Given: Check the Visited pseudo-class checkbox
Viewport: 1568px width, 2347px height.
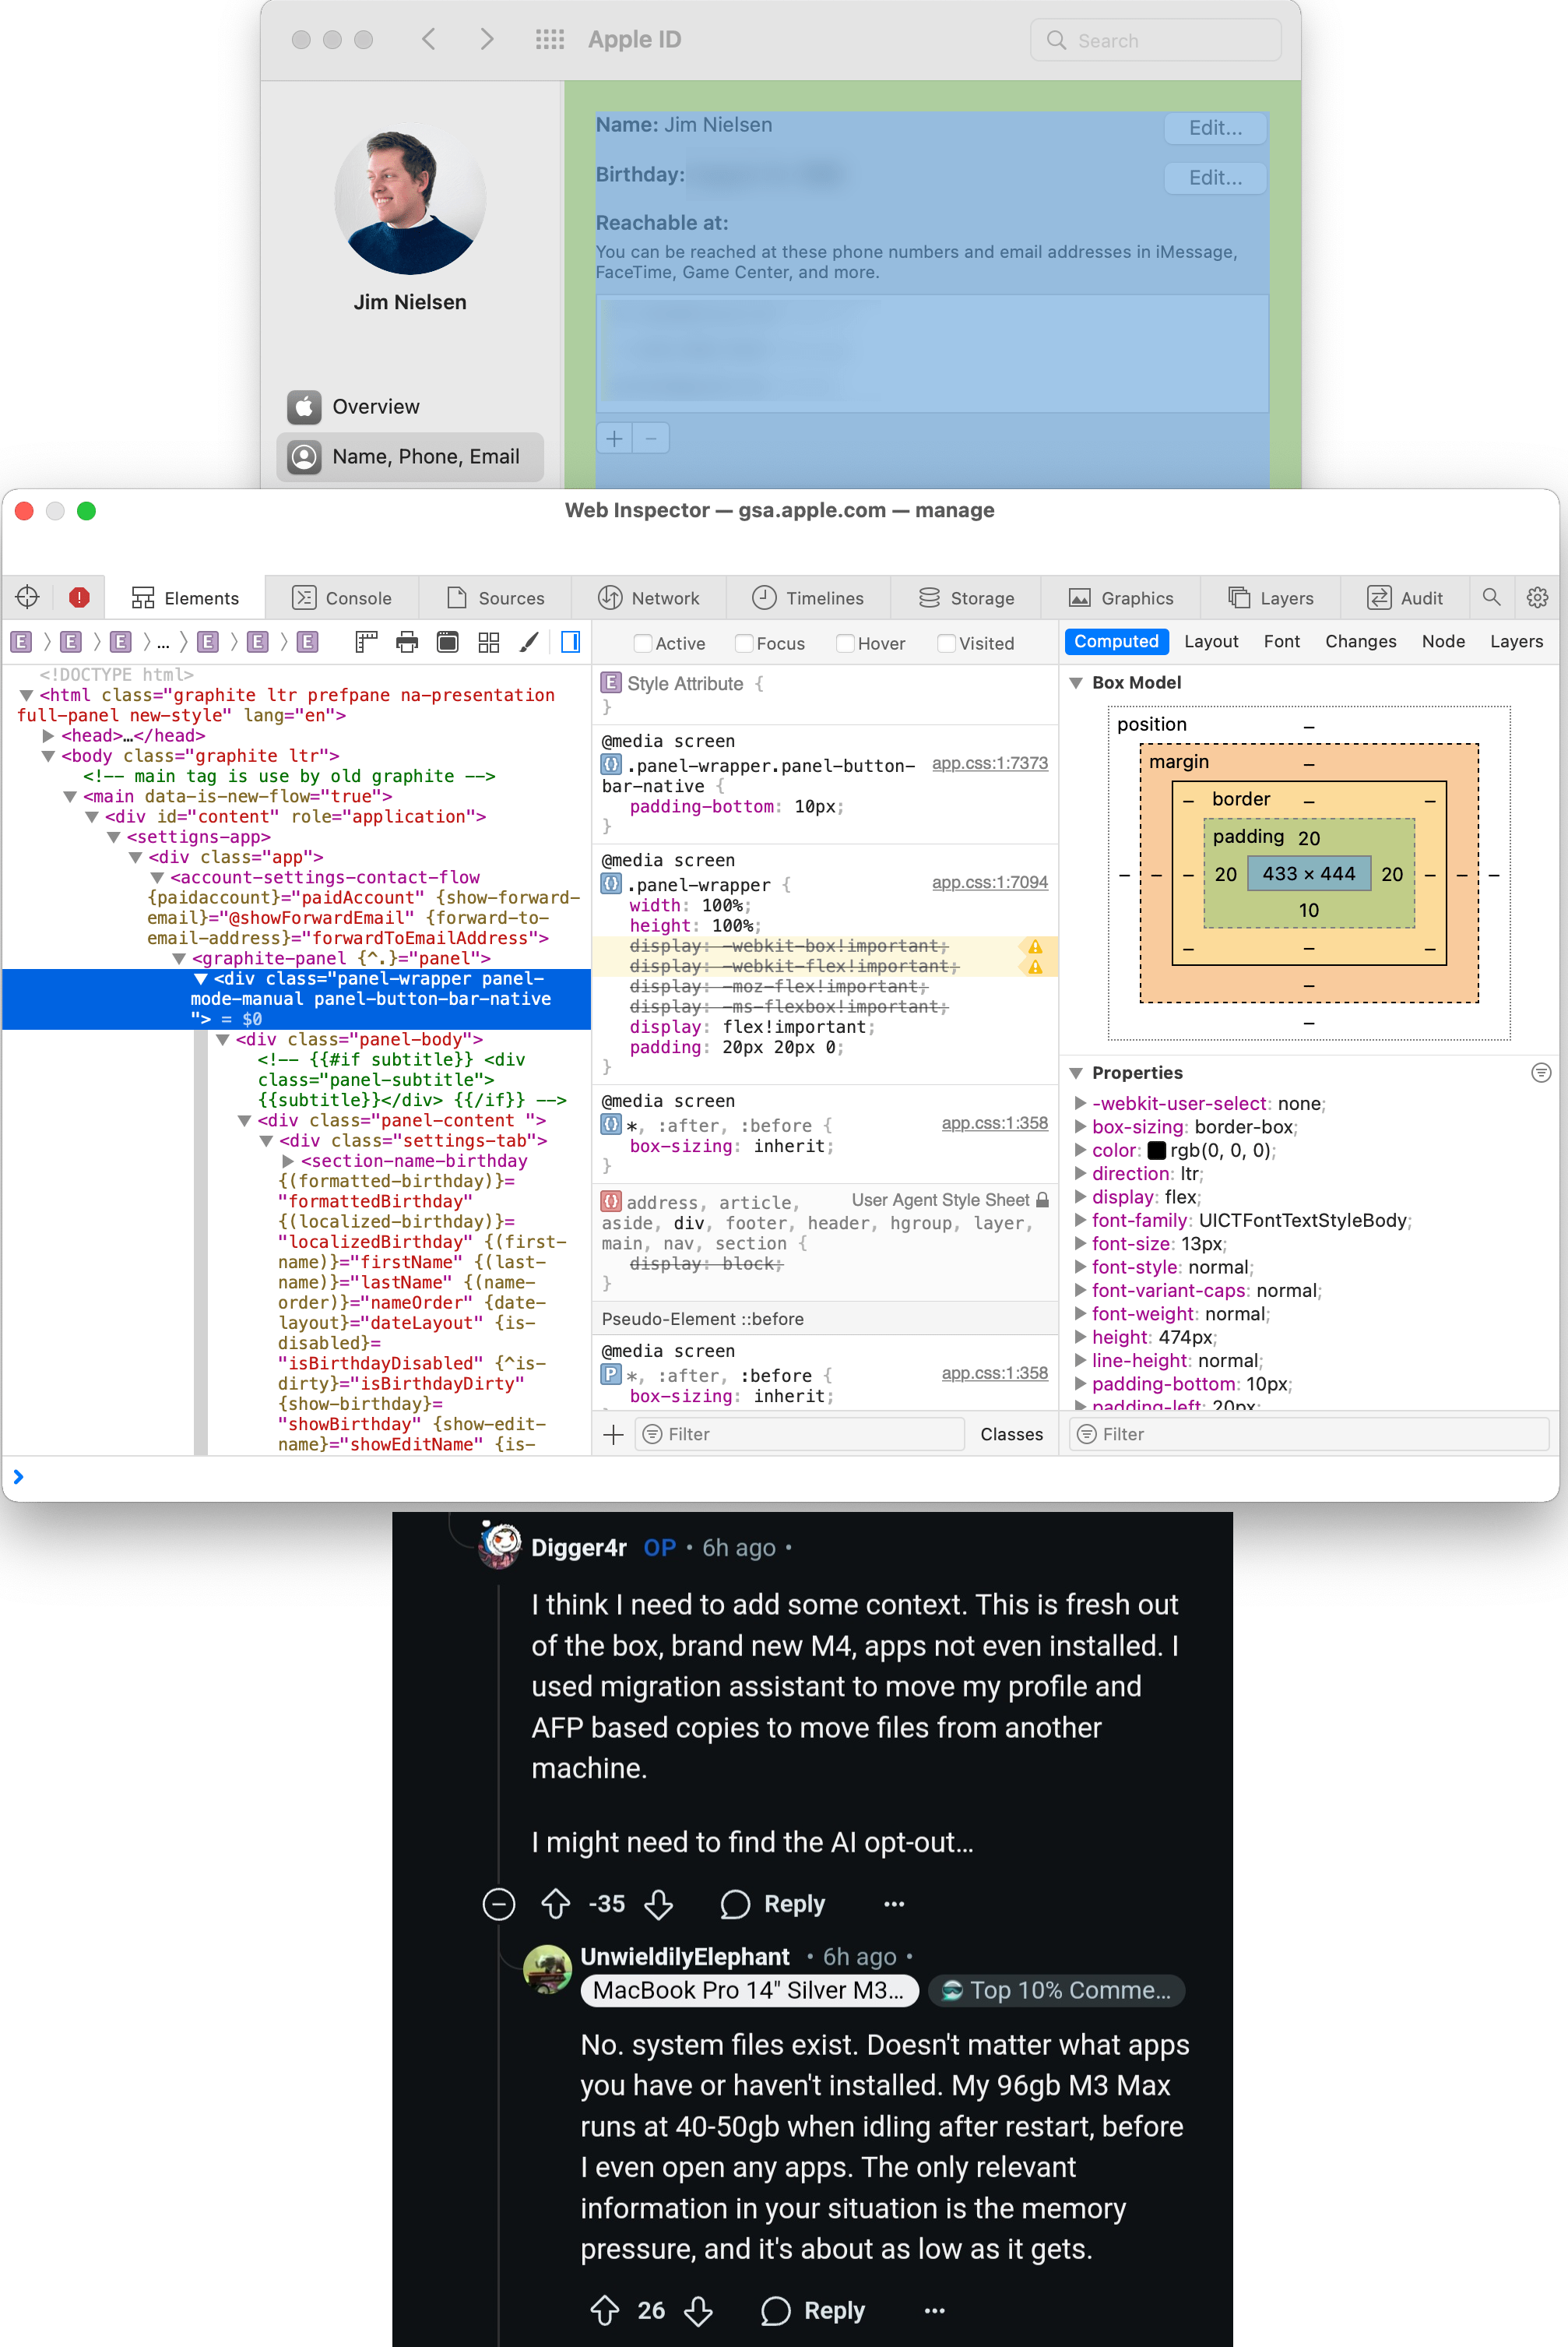Looking at the screenshot, I should coord(946,643).
